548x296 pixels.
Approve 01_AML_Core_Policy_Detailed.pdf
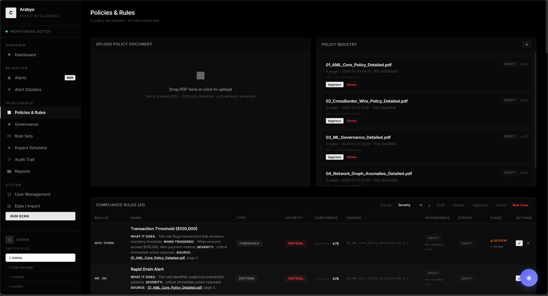334,85
